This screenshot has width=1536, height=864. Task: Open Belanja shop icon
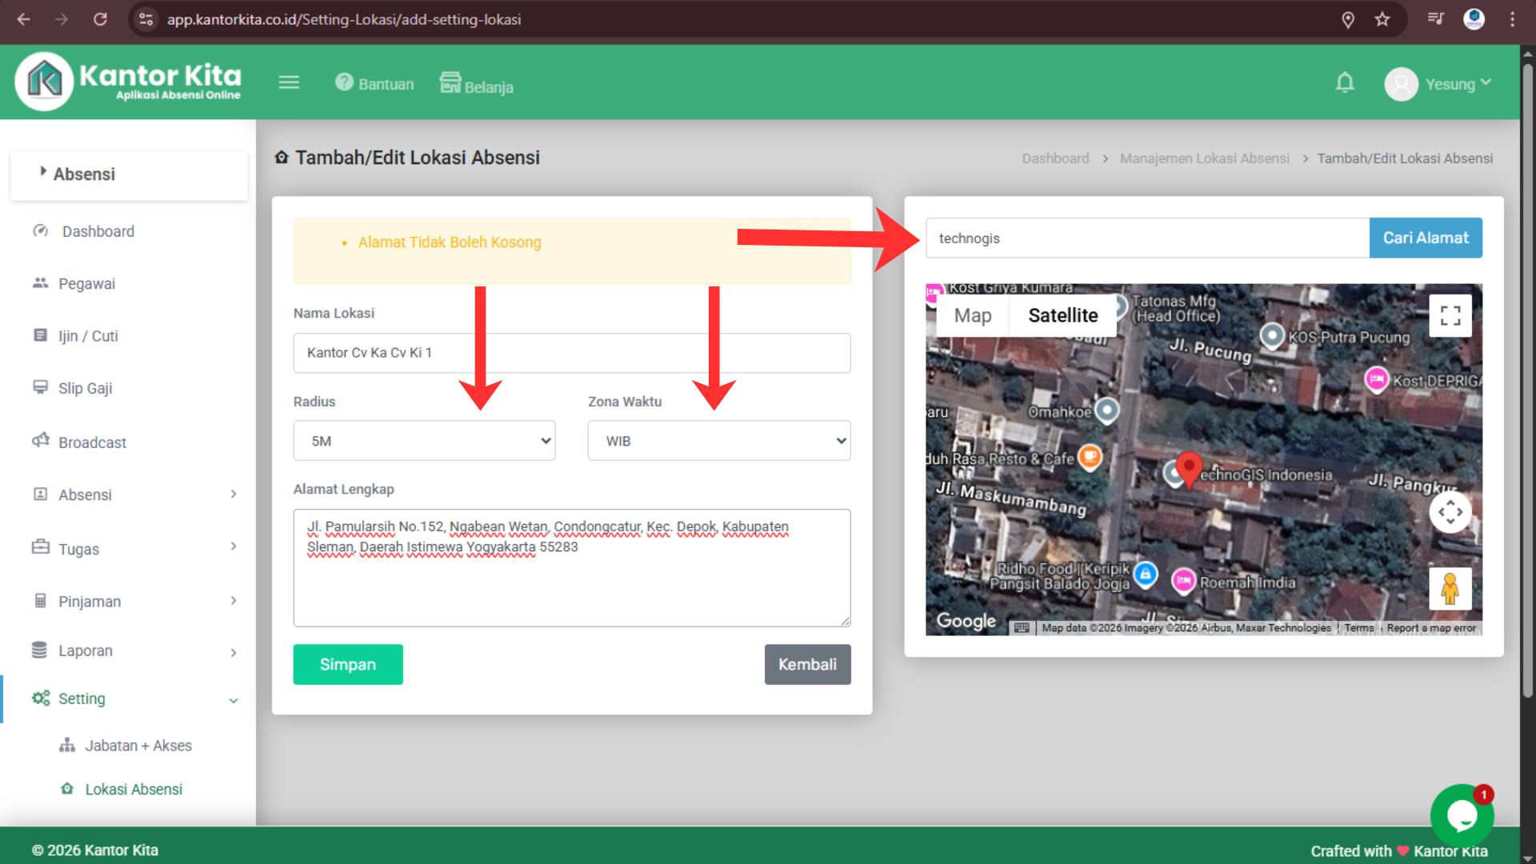[x=450, y=82]
